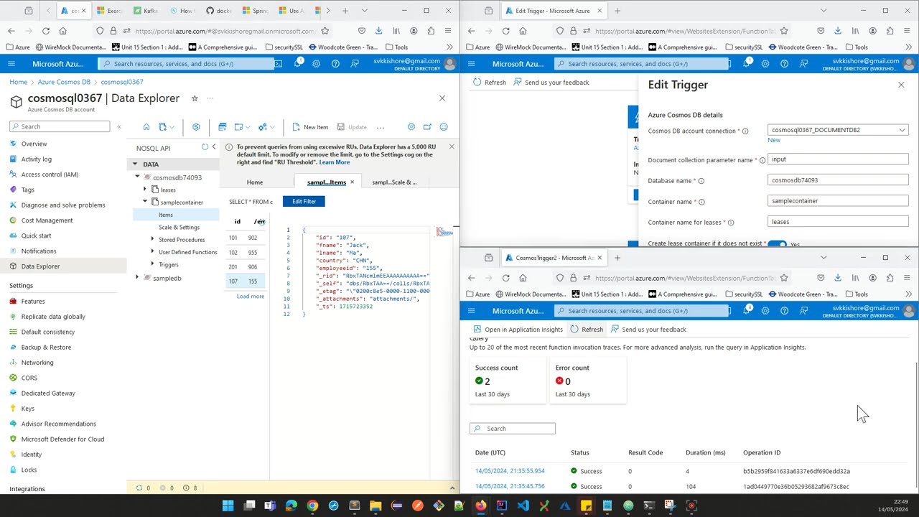Image resolution: width=919 pixels, height=517 pixels.
Task: Open Visual Studio Code from taskbar
Action: 523,506
